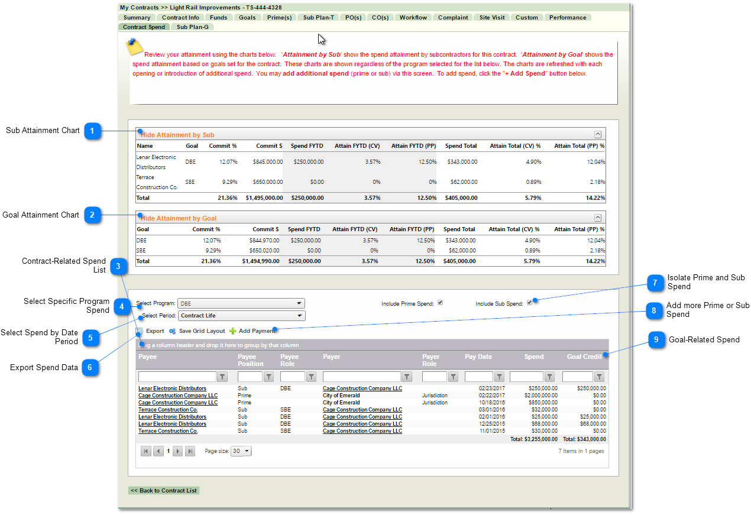Open the first Lenar Electronic Distributors payee link
Screen dimensions: 751x515
[172, 388]
